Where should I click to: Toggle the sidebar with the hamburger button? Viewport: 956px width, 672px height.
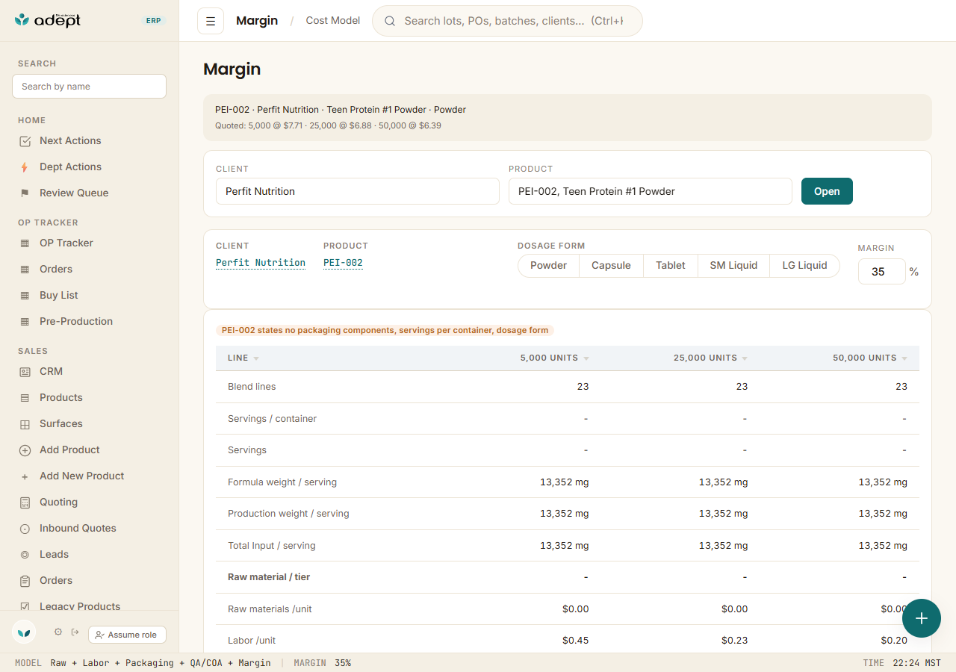[211, 21]
